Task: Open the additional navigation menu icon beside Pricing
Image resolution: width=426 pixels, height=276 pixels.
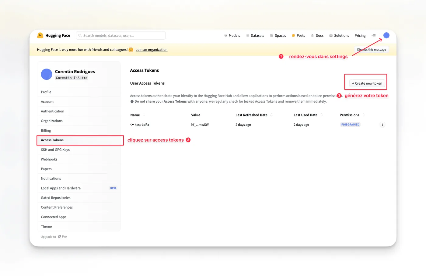Action: pos(374,35)
